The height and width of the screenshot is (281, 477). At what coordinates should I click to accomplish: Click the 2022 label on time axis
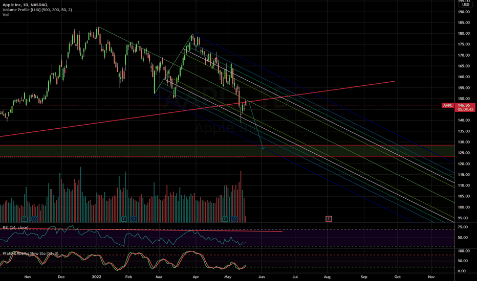96,277
